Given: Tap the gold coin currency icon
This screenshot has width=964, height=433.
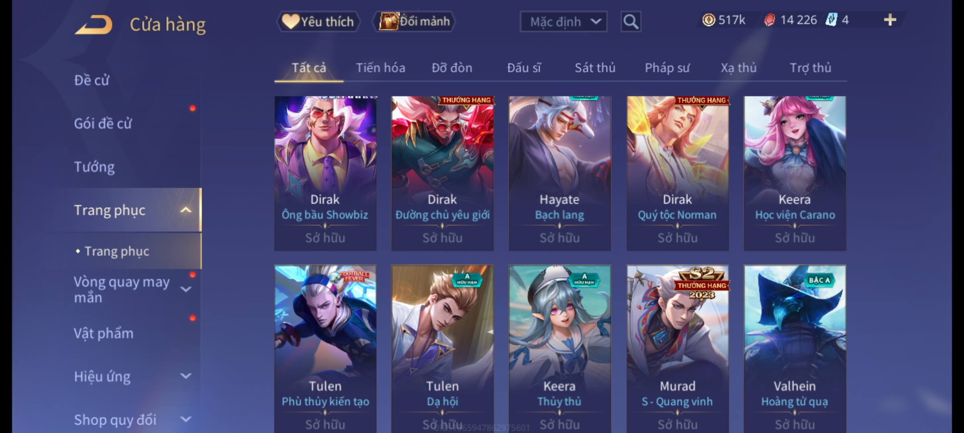Looking at the screenshot, I should coord(709,20).
